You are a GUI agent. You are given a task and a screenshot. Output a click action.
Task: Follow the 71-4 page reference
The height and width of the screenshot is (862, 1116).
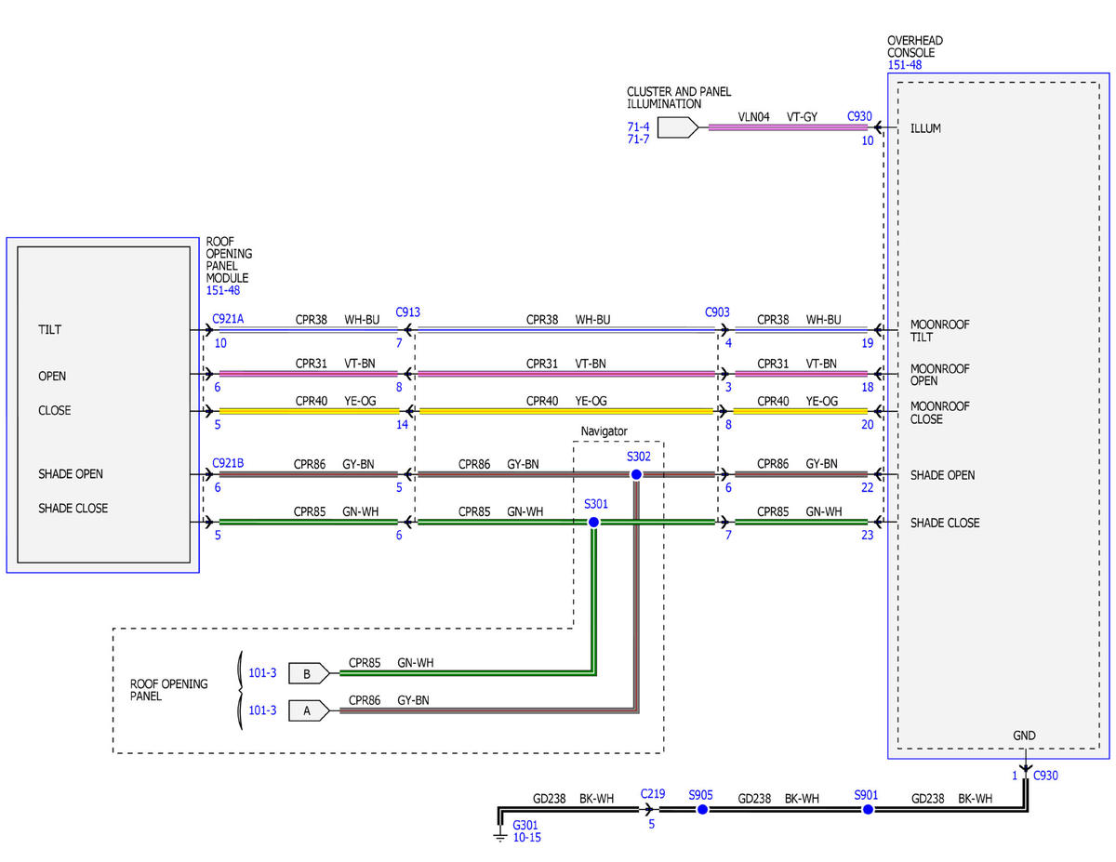click(638, 126)
